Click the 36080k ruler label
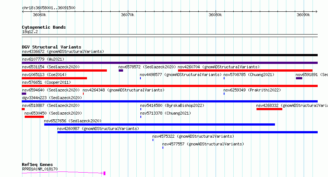328x177 pixels. 215,15
